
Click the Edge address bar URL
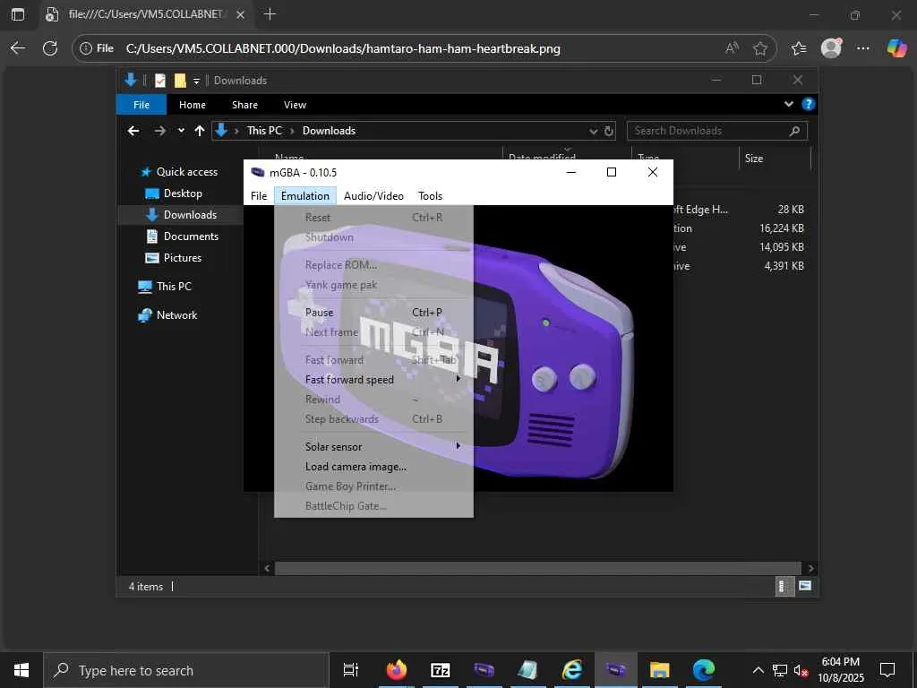coord(343,48)
